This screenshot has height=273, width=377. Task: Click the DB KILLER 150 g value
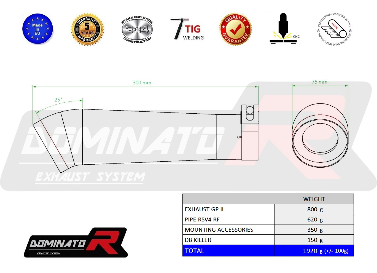pos(315,240)
